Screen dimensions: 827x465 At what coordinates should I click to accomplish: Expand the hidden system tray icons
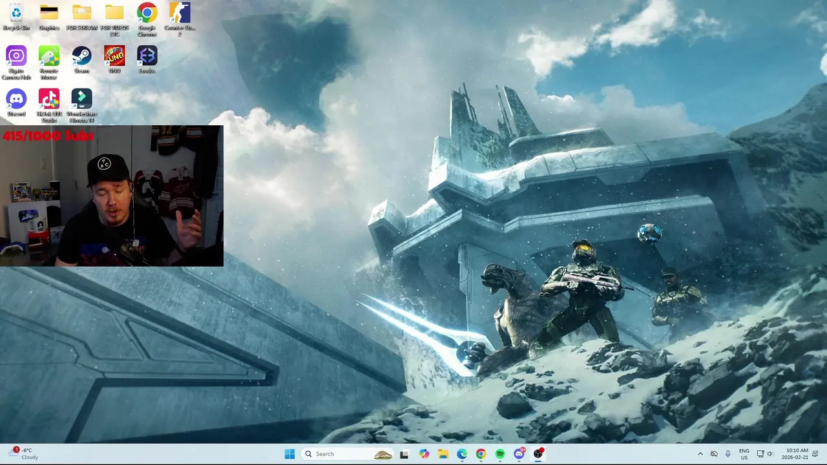(700, 454)
